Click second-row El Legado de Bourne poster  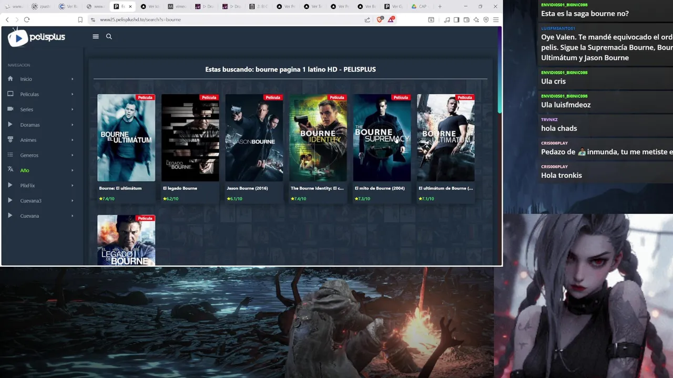click(126, 240)
